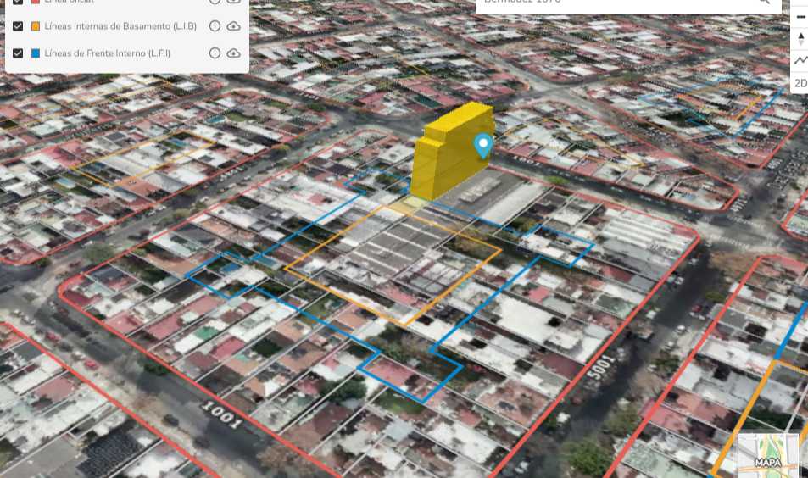
Task: Open info for Líneas de Frente Interno
Action: pos(215,53)
